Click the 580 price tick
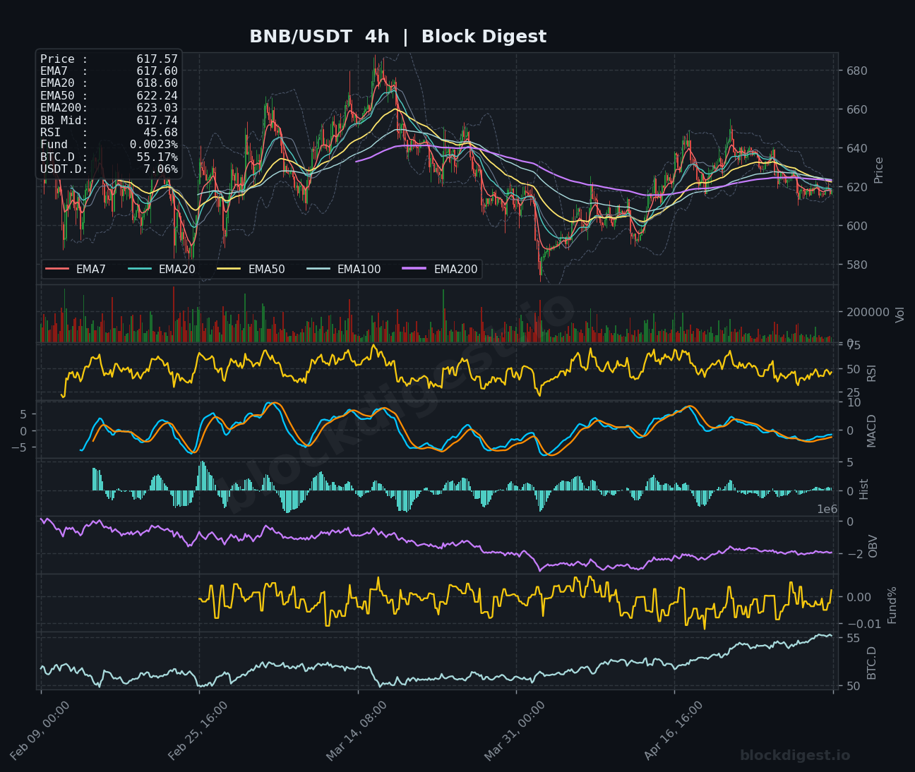 [856, 265]
